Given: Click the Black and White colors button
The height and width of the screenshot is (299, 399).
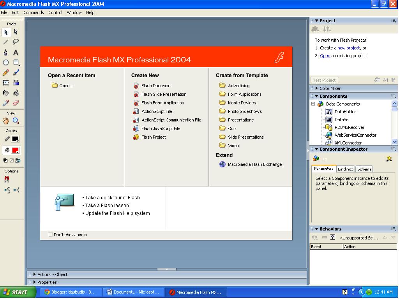Looking at the screenshot, I should click(5, 160).
